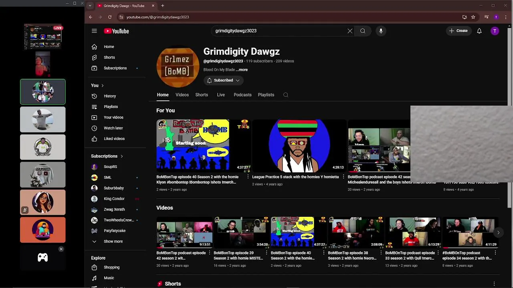Click the Create button

[458, 31]
